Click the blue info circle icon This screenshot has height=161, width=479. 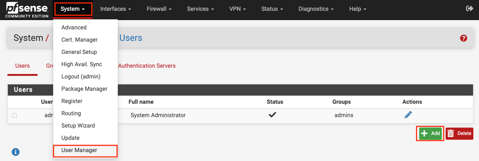[x=16, y=152]
